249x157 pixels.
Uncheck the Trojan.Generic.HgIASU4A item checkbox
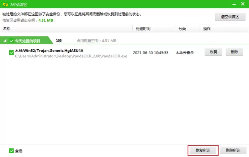[x=11, y=53]
